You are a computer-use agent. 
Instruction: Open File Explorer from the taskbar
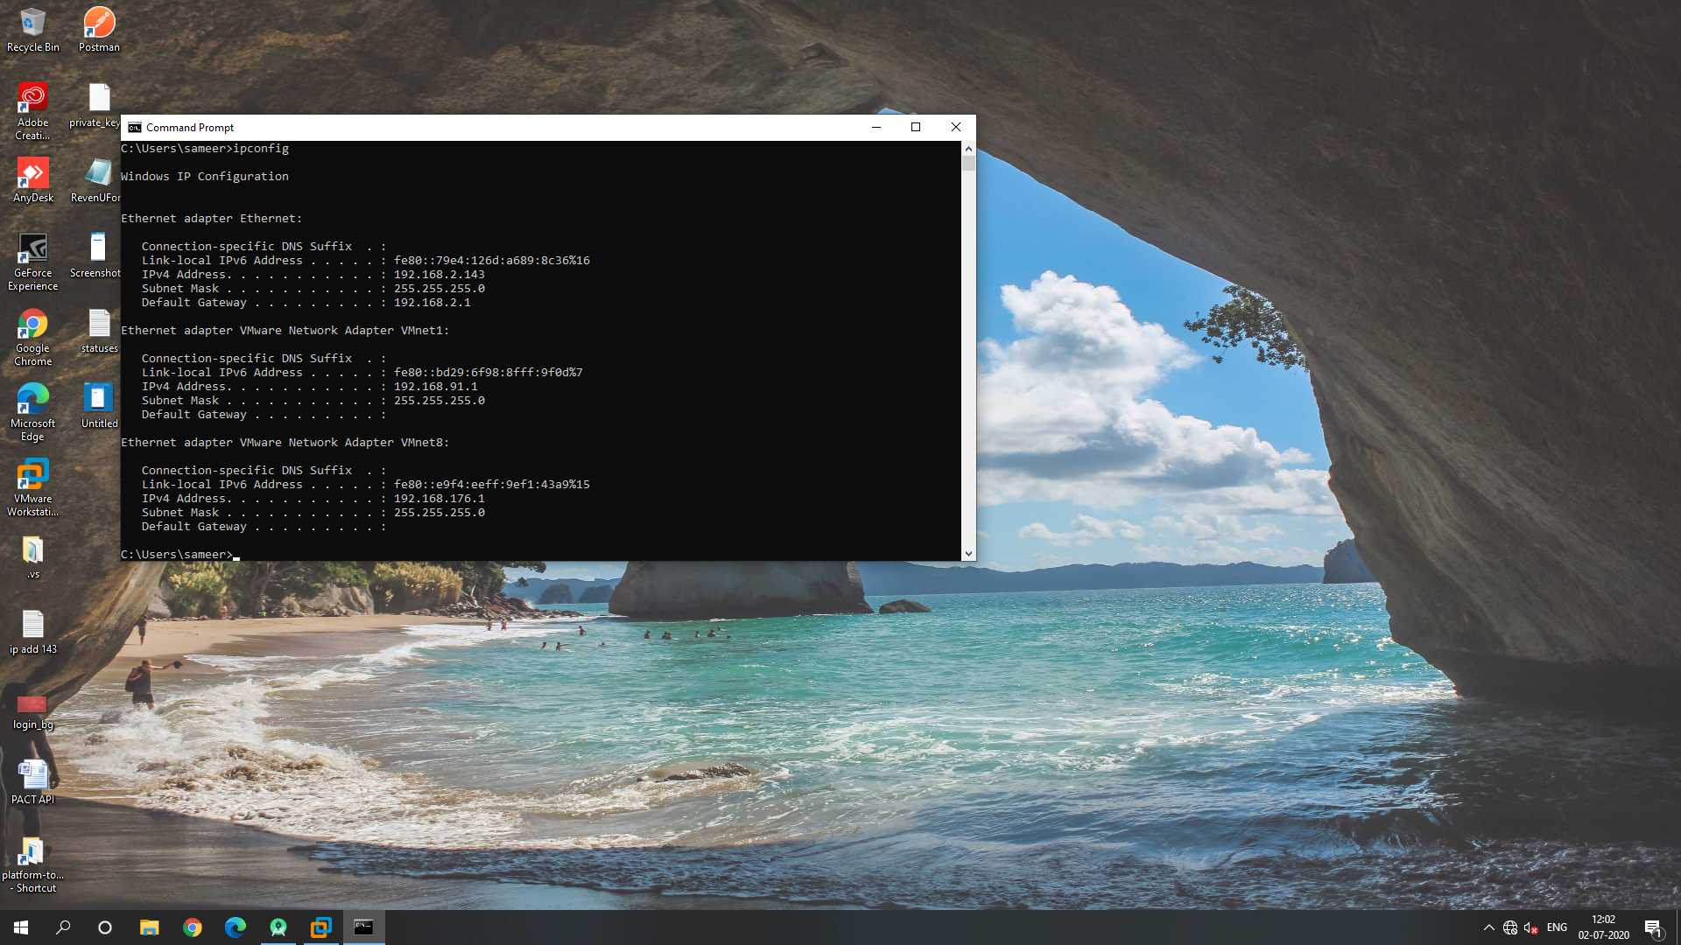point(149,927)
